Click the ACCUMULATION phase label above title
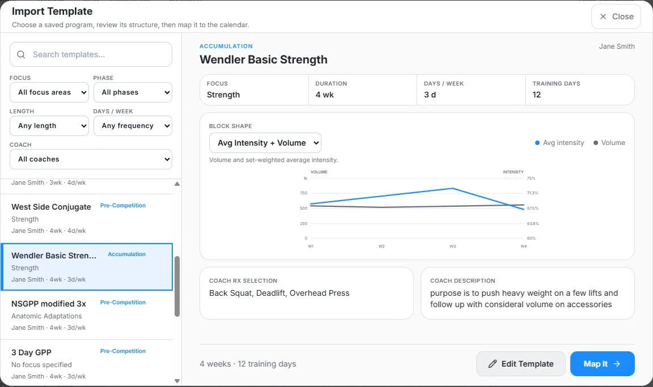The image size is (653, 387). point(226,46)
